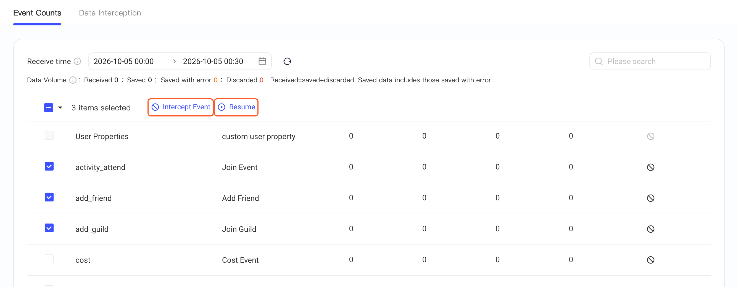Click the 3 items selected label

point(101,108)
